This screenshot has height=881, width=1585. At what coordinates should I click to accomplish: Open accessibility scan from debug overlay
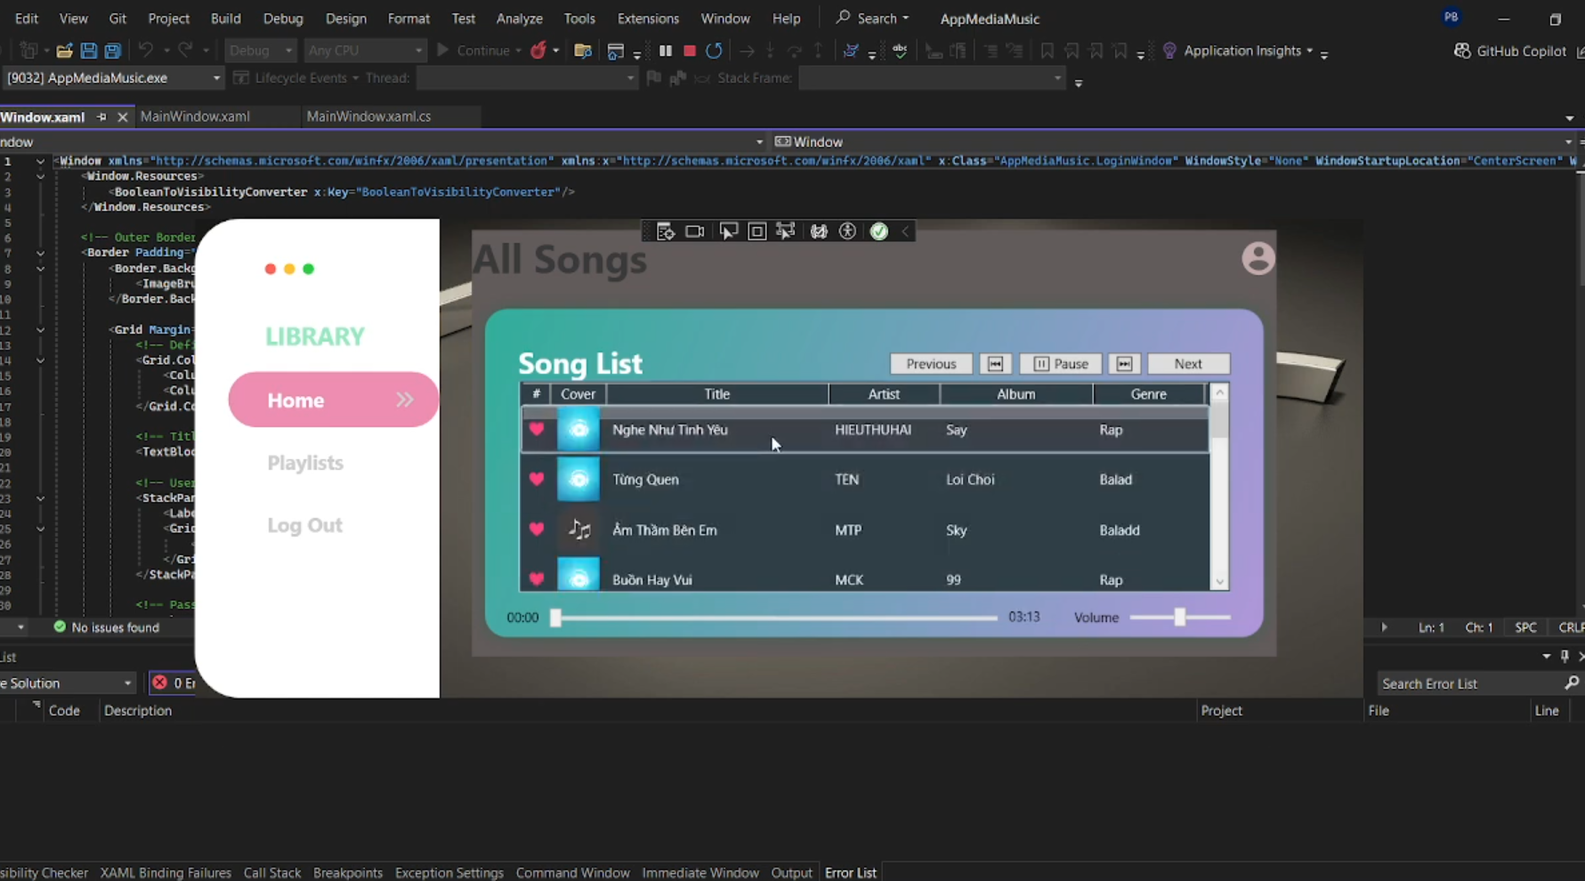click(848, 231)
